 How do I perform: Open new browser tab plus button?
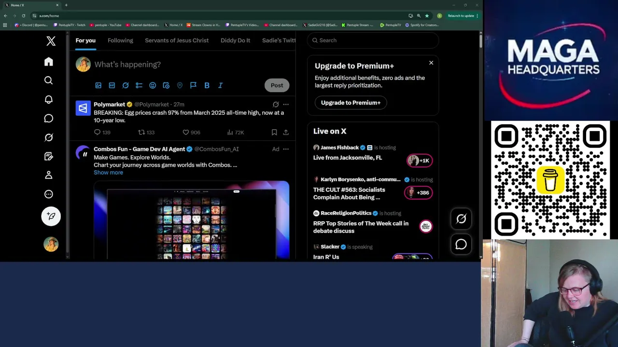pos(66,5)
